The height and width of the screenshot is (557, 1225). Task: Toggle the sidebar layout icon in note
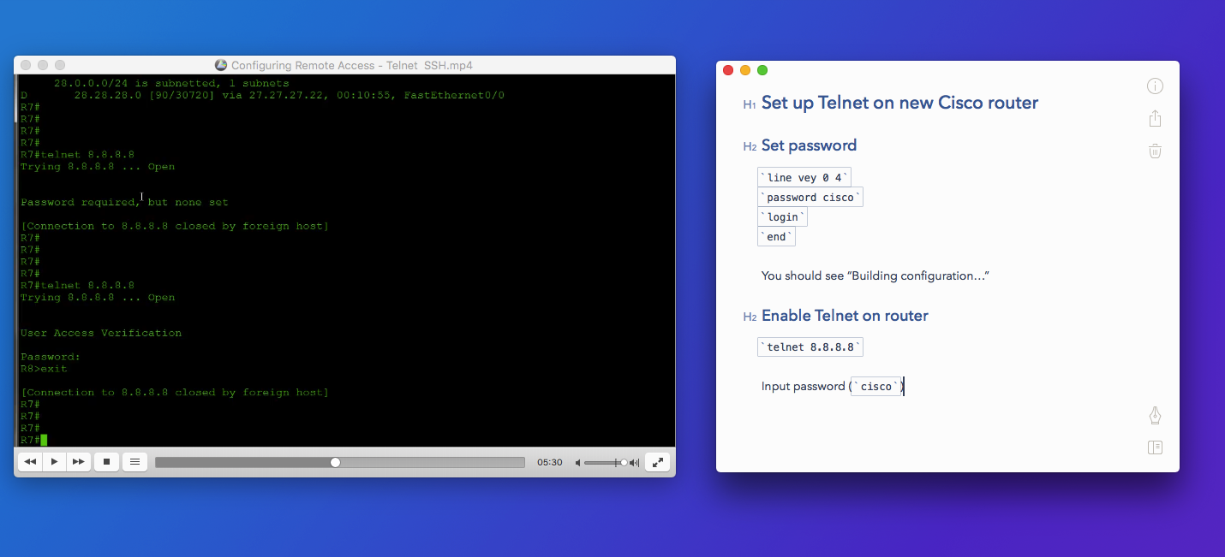tap(1155, 447)
